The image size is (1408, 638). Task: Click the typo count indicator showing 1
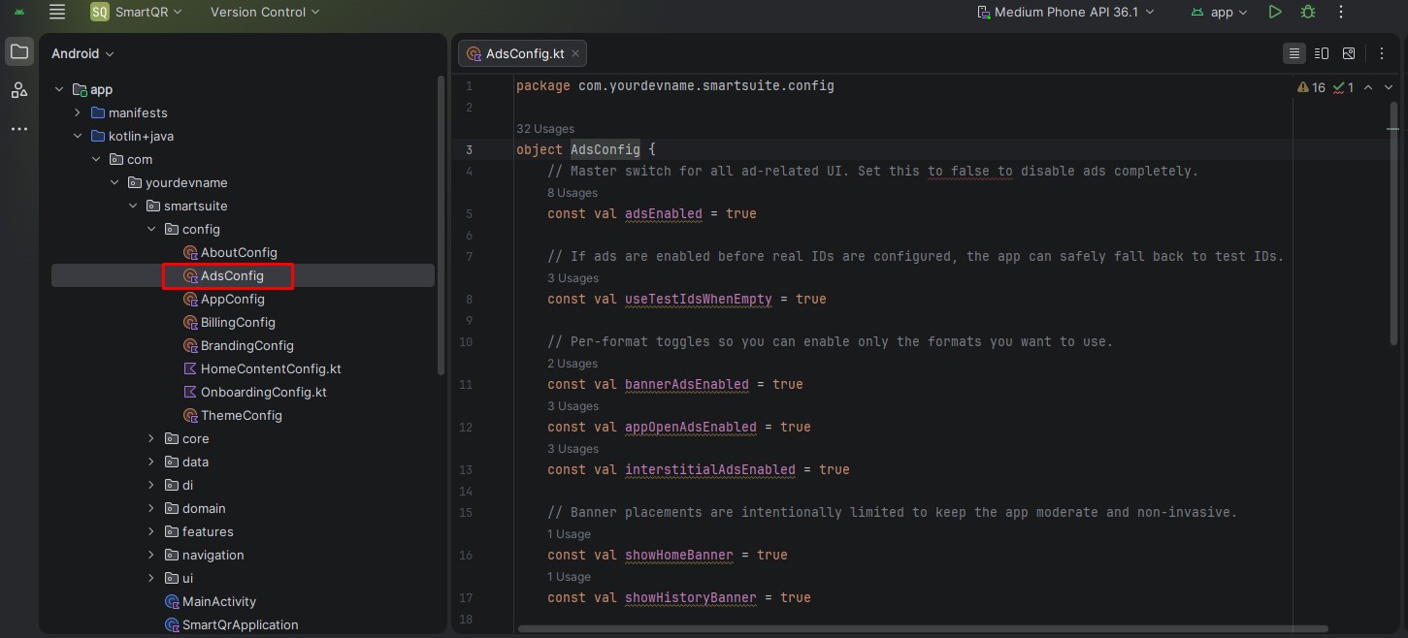tap(1344, 87)
